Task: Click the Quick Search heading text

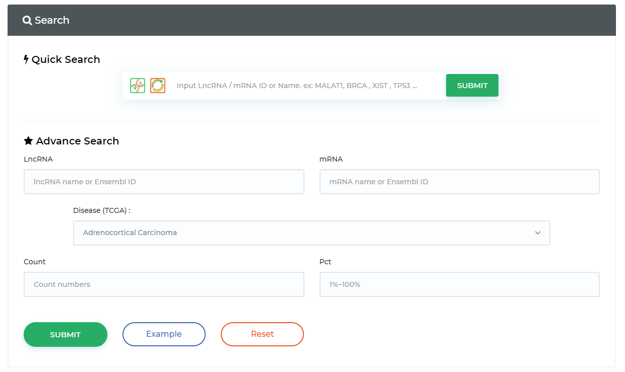Action: click(66, 59)
